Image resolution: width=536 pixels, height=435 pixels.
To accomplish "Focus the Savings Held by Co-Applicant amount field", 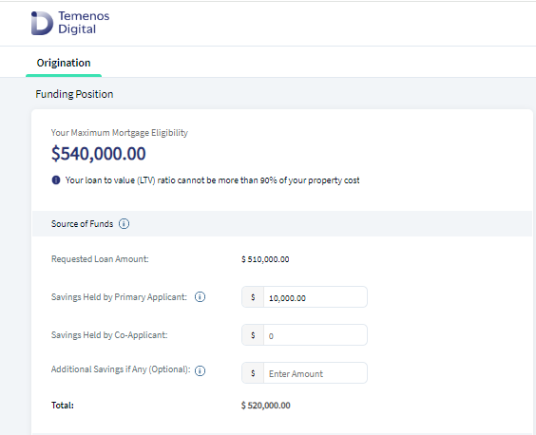I will [x=316, y=335].
